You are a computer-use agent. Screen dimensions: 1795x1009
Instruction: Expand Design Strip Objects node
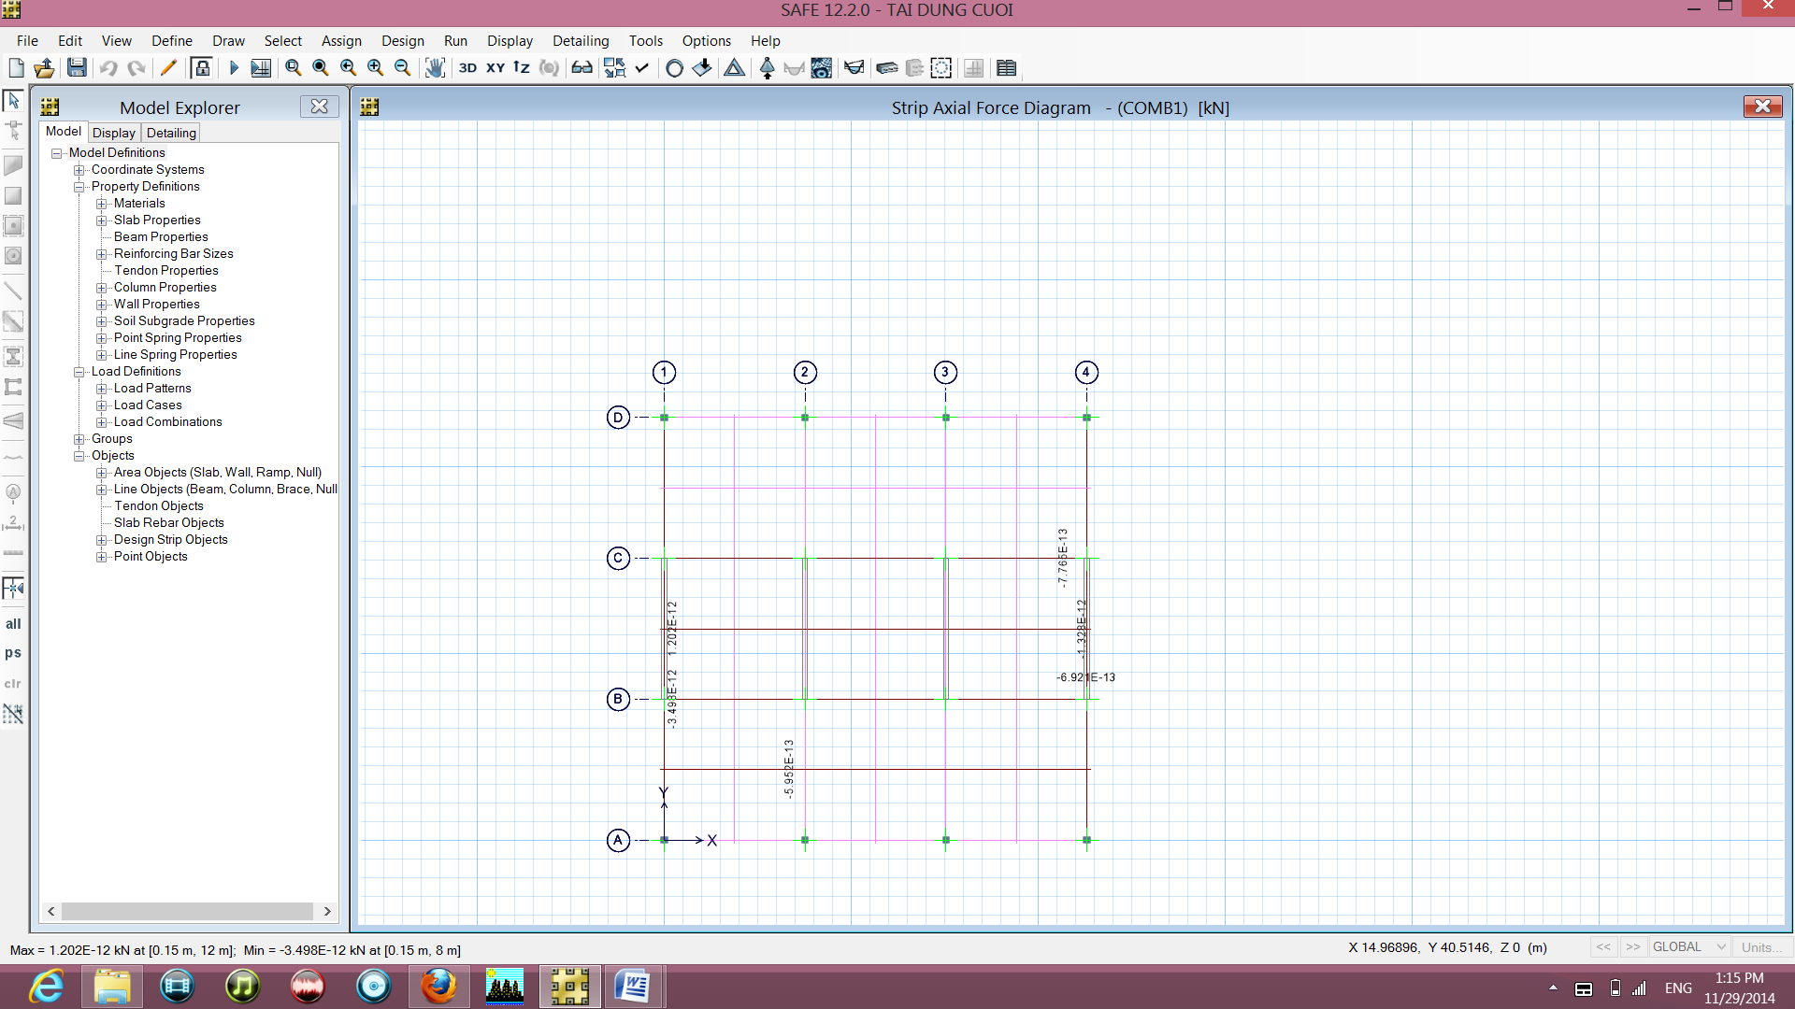point(102,540)
